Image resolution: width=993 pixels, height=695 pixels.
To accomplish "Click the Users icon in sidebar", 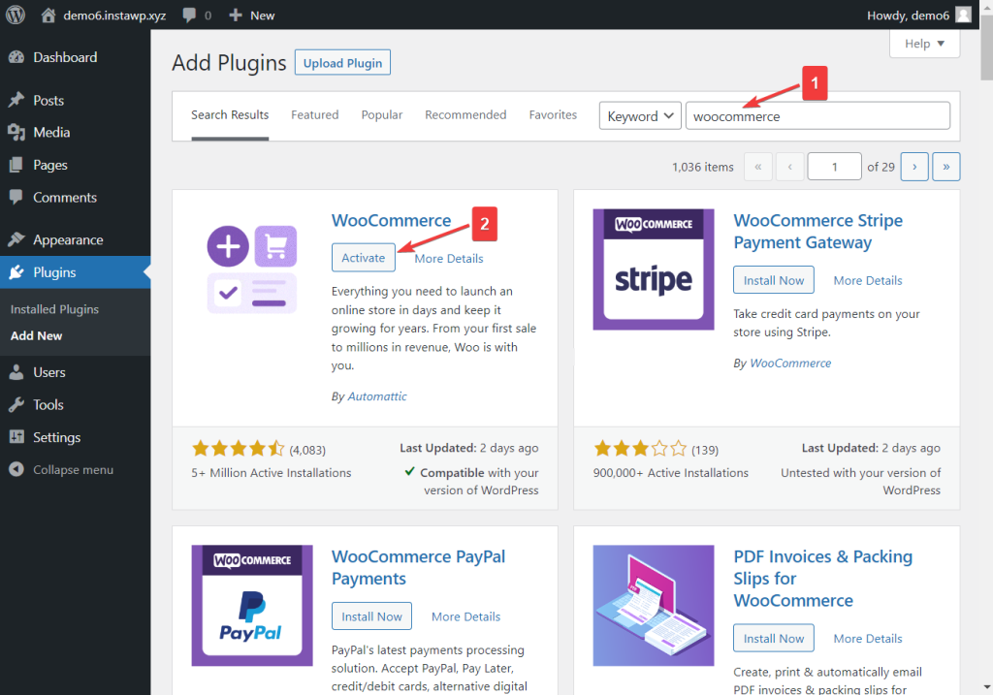I will tap(16, 372).
